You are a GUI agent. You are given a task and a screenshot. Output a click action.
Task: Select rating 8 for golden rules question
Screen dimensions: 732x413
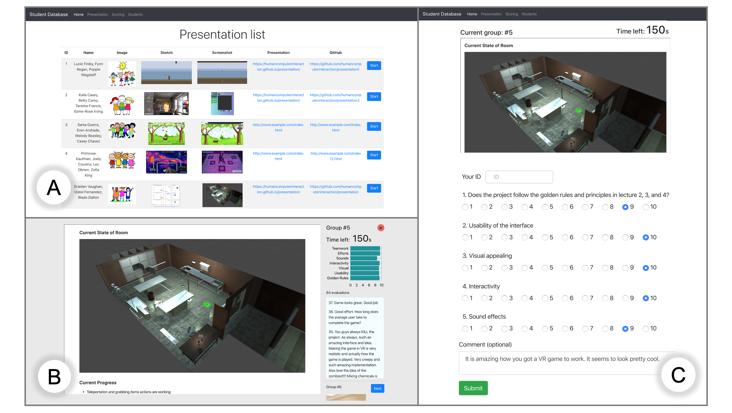pyautogui.click(x=605, y=207)
